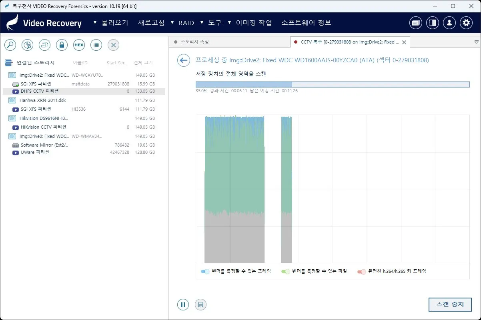
Task: Switch to the 스토리지 속성 tab
Action: click(x=229, y=42)
